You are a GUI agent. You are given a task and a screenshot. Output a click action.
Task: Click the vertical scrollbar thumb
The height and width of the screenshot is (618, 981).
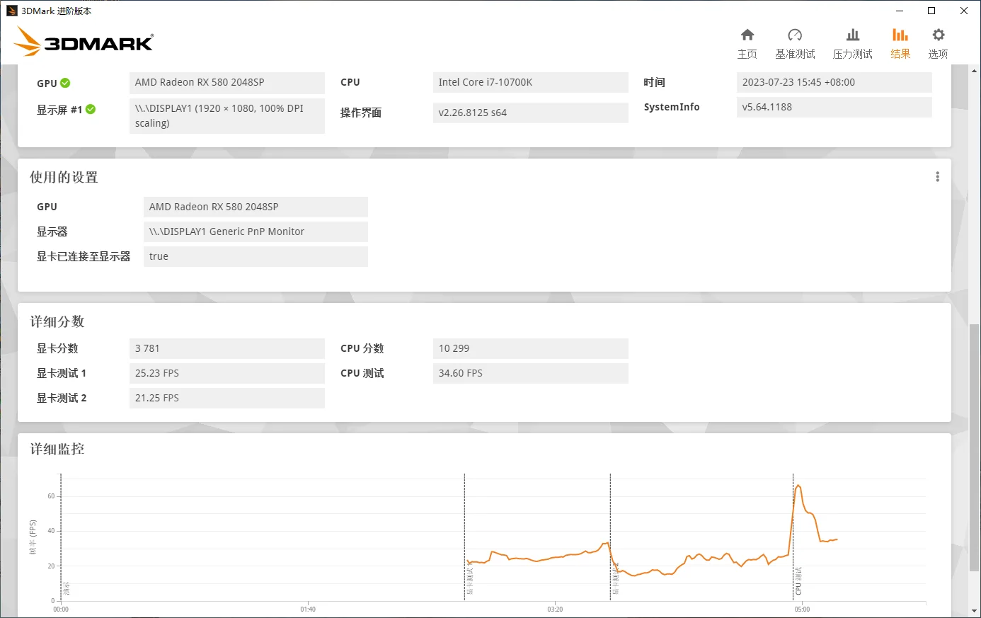click(975, 319)
